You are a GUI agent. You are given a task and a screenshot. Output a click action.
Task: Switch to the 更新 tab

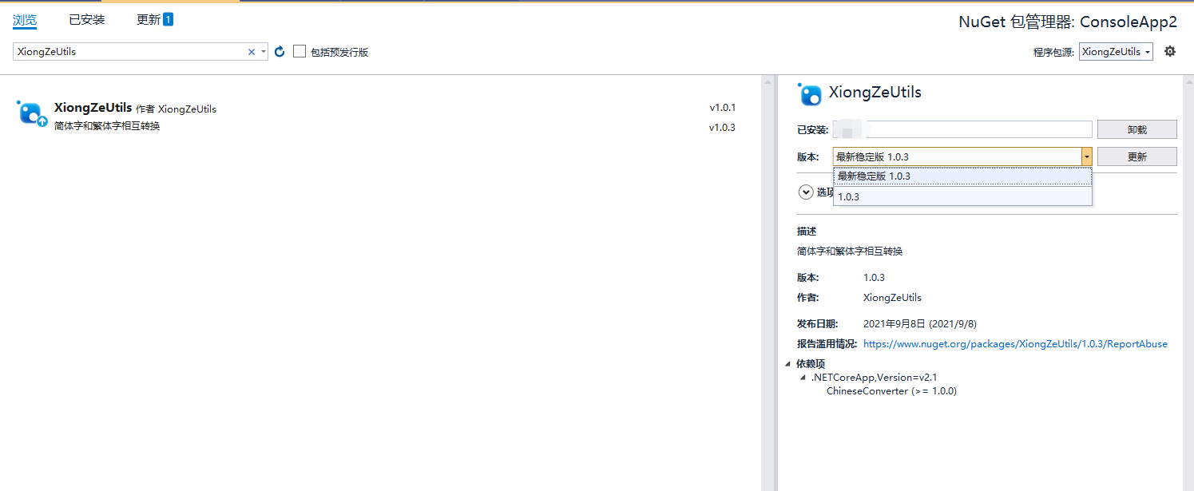click(149, 20)
